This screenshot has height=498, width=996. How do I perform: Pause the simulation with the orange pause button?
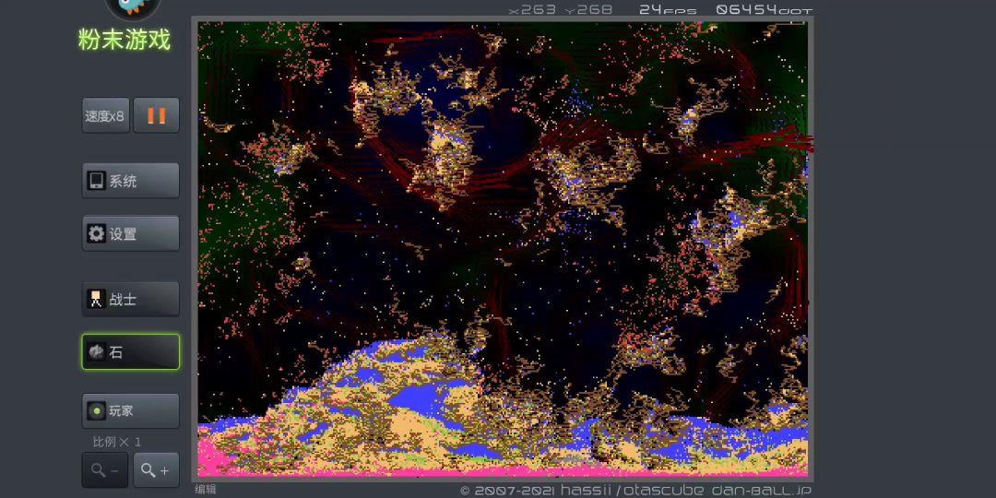point(156,116)
